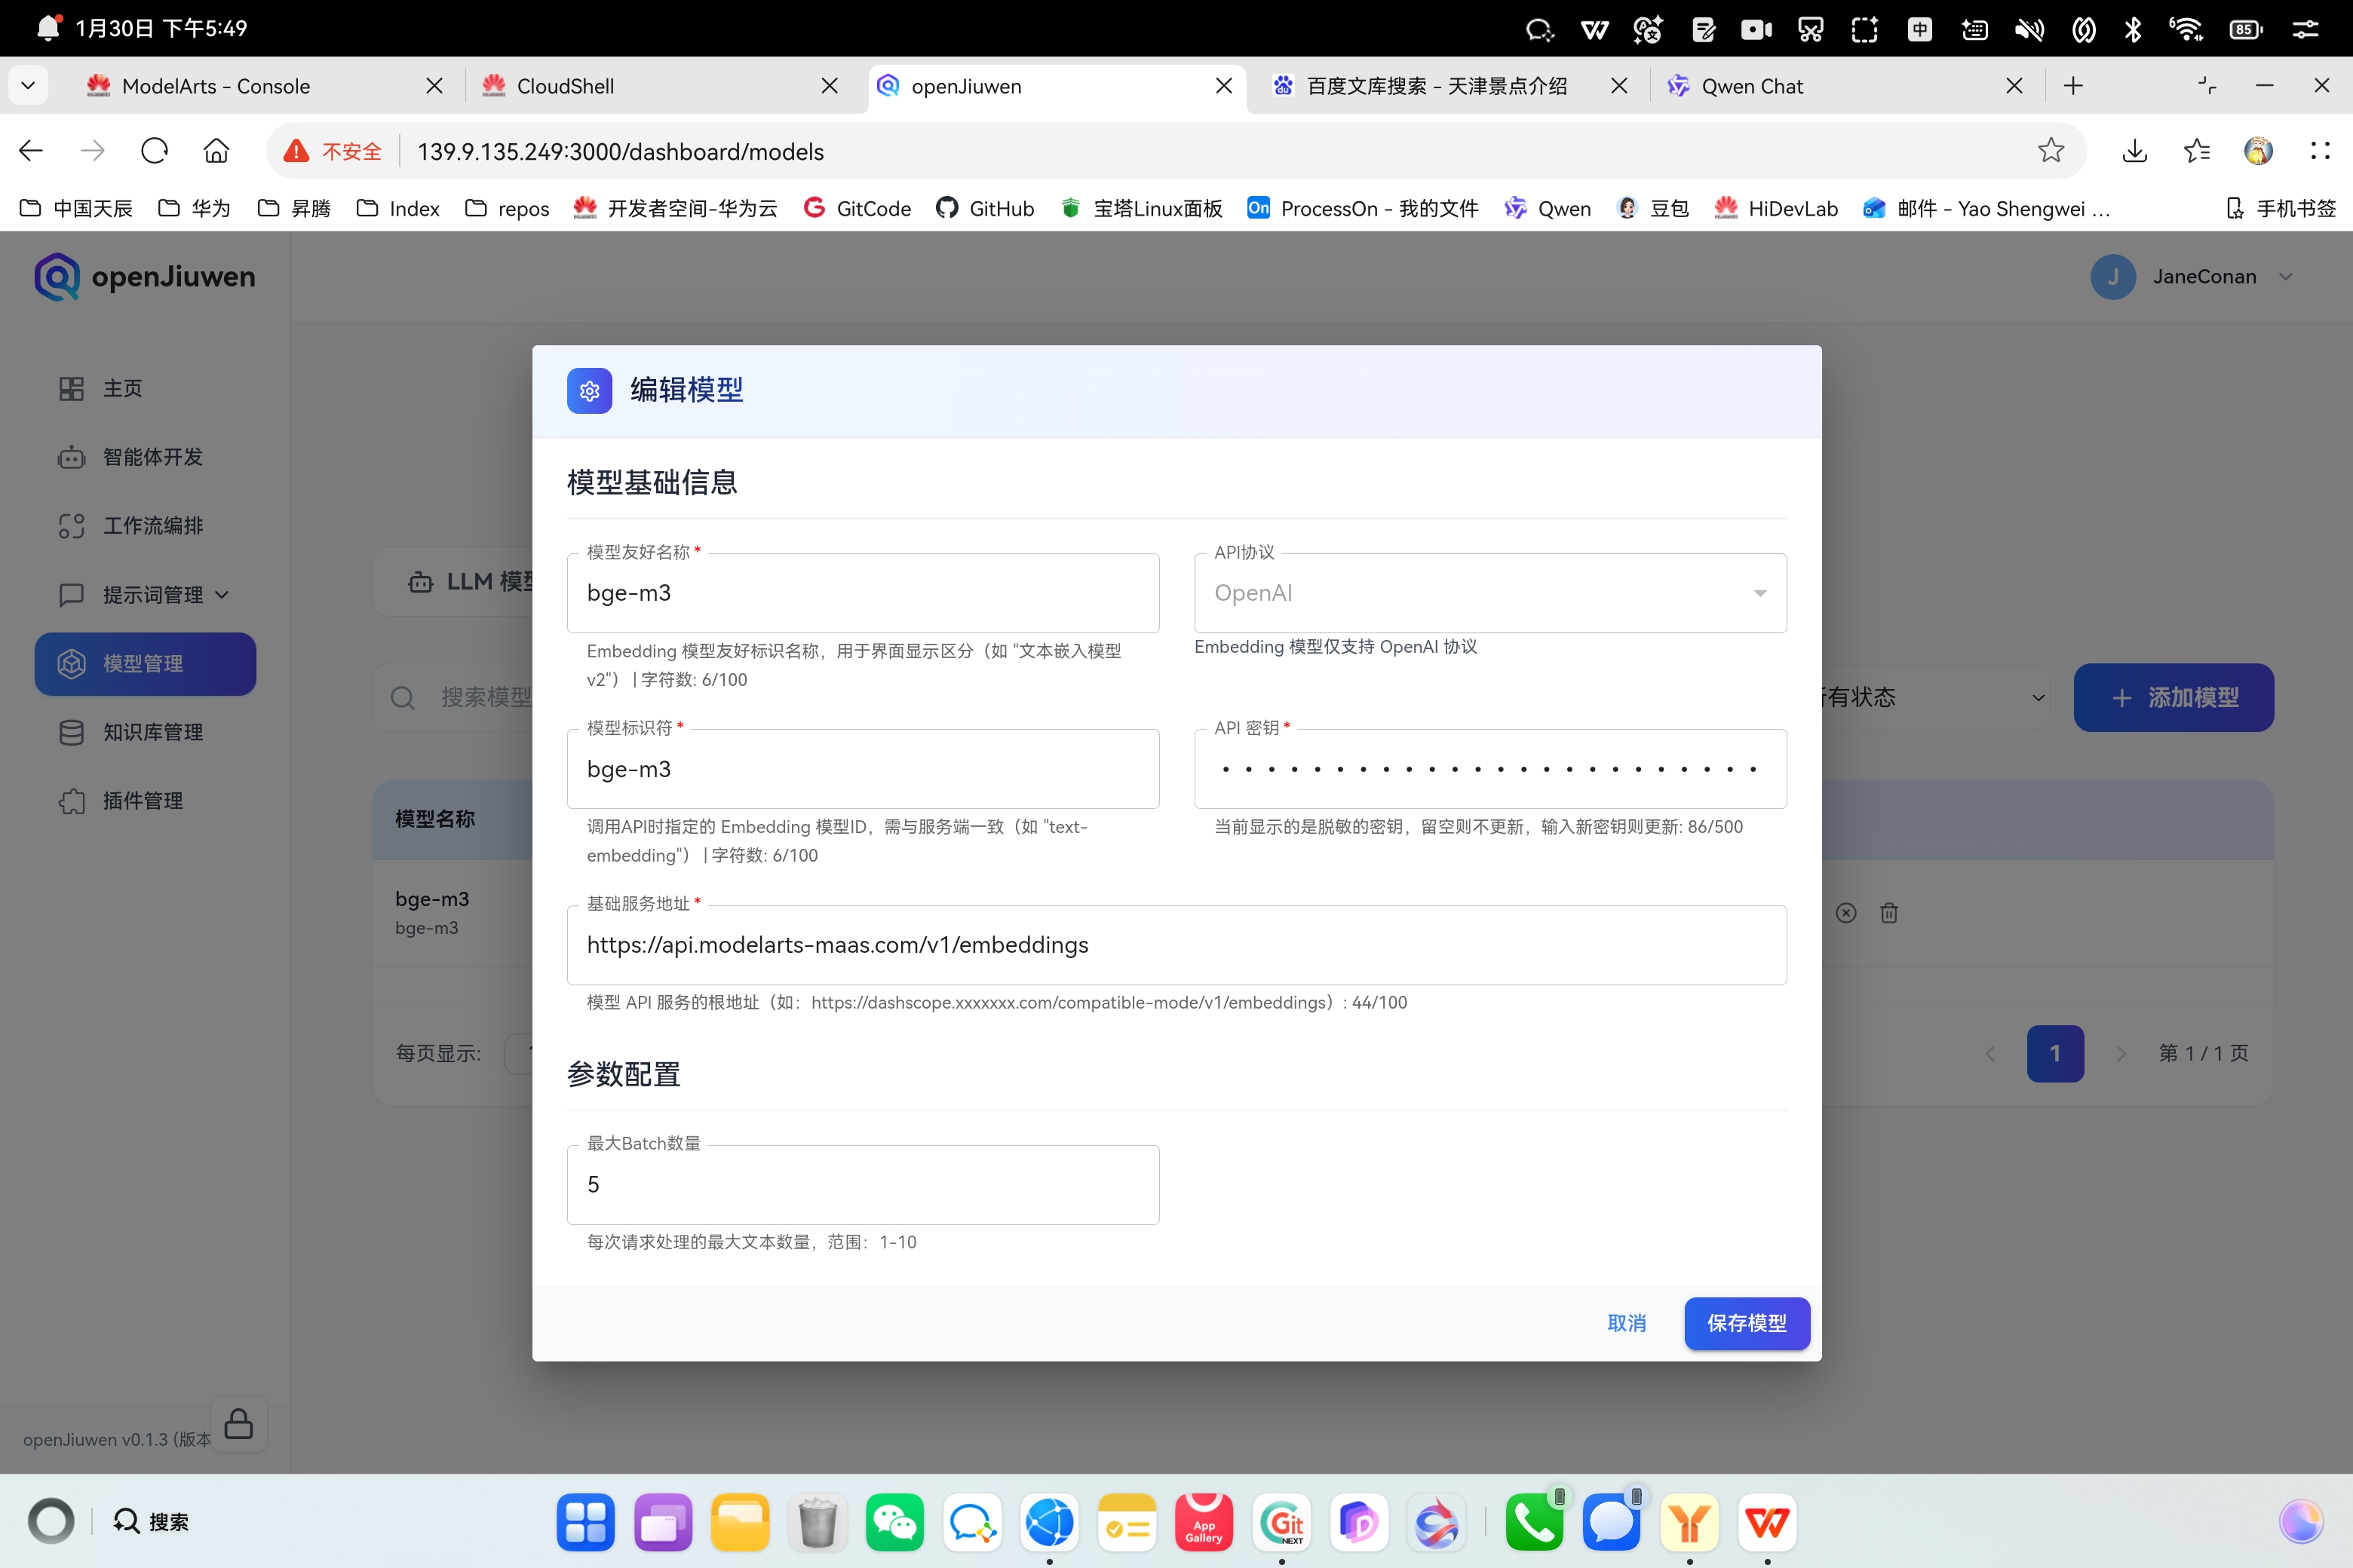
Task: Click the trash delete icon in model row
Action: coord(1888,913)
